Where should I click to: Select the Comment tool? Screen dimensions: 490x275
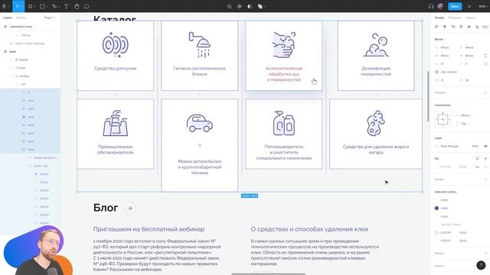click(87, 6)
